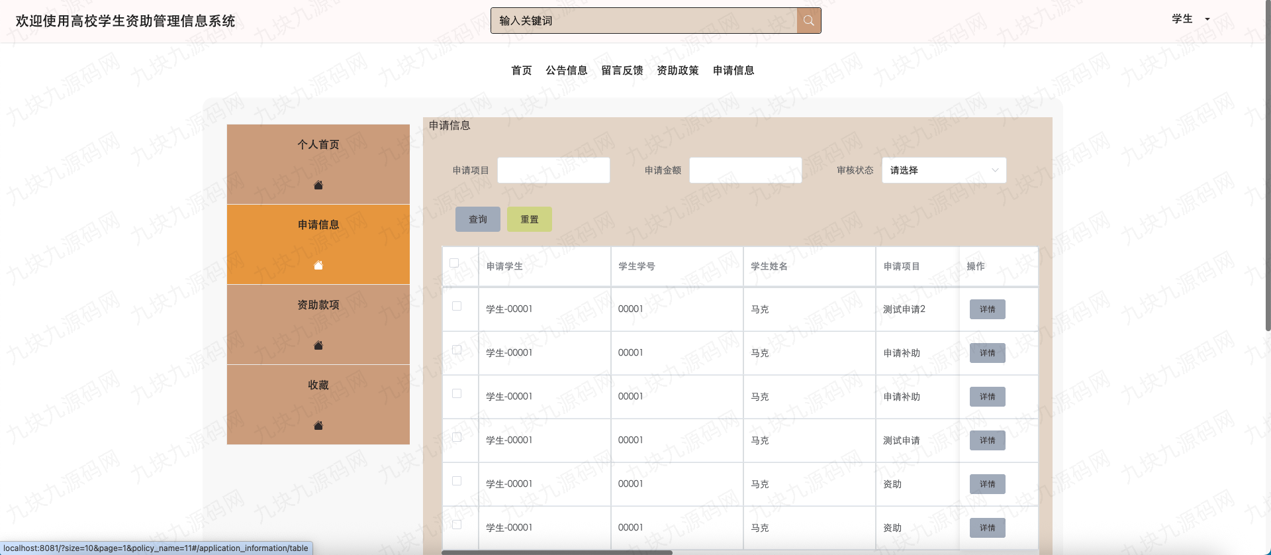Open 申请信息 in the top navigation
This screenshot has width=1271, height=555.
[733, 70]
